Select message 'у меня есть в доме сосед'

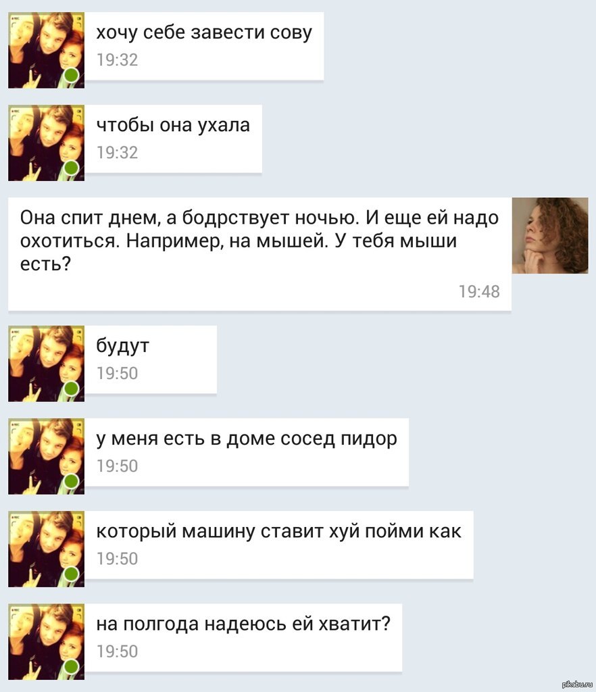tap(247, 452)
